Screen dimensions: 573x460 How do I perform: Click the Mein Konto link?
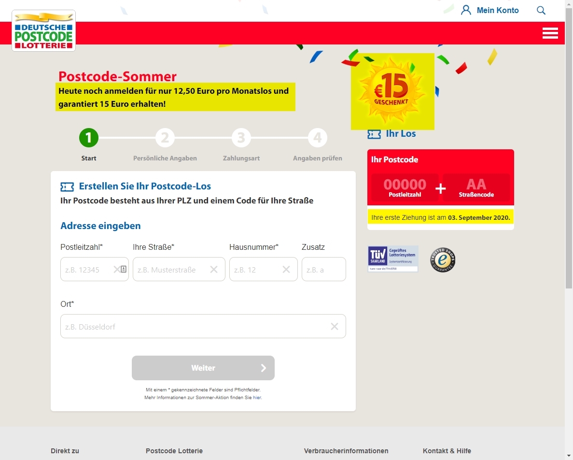[497, 10]
